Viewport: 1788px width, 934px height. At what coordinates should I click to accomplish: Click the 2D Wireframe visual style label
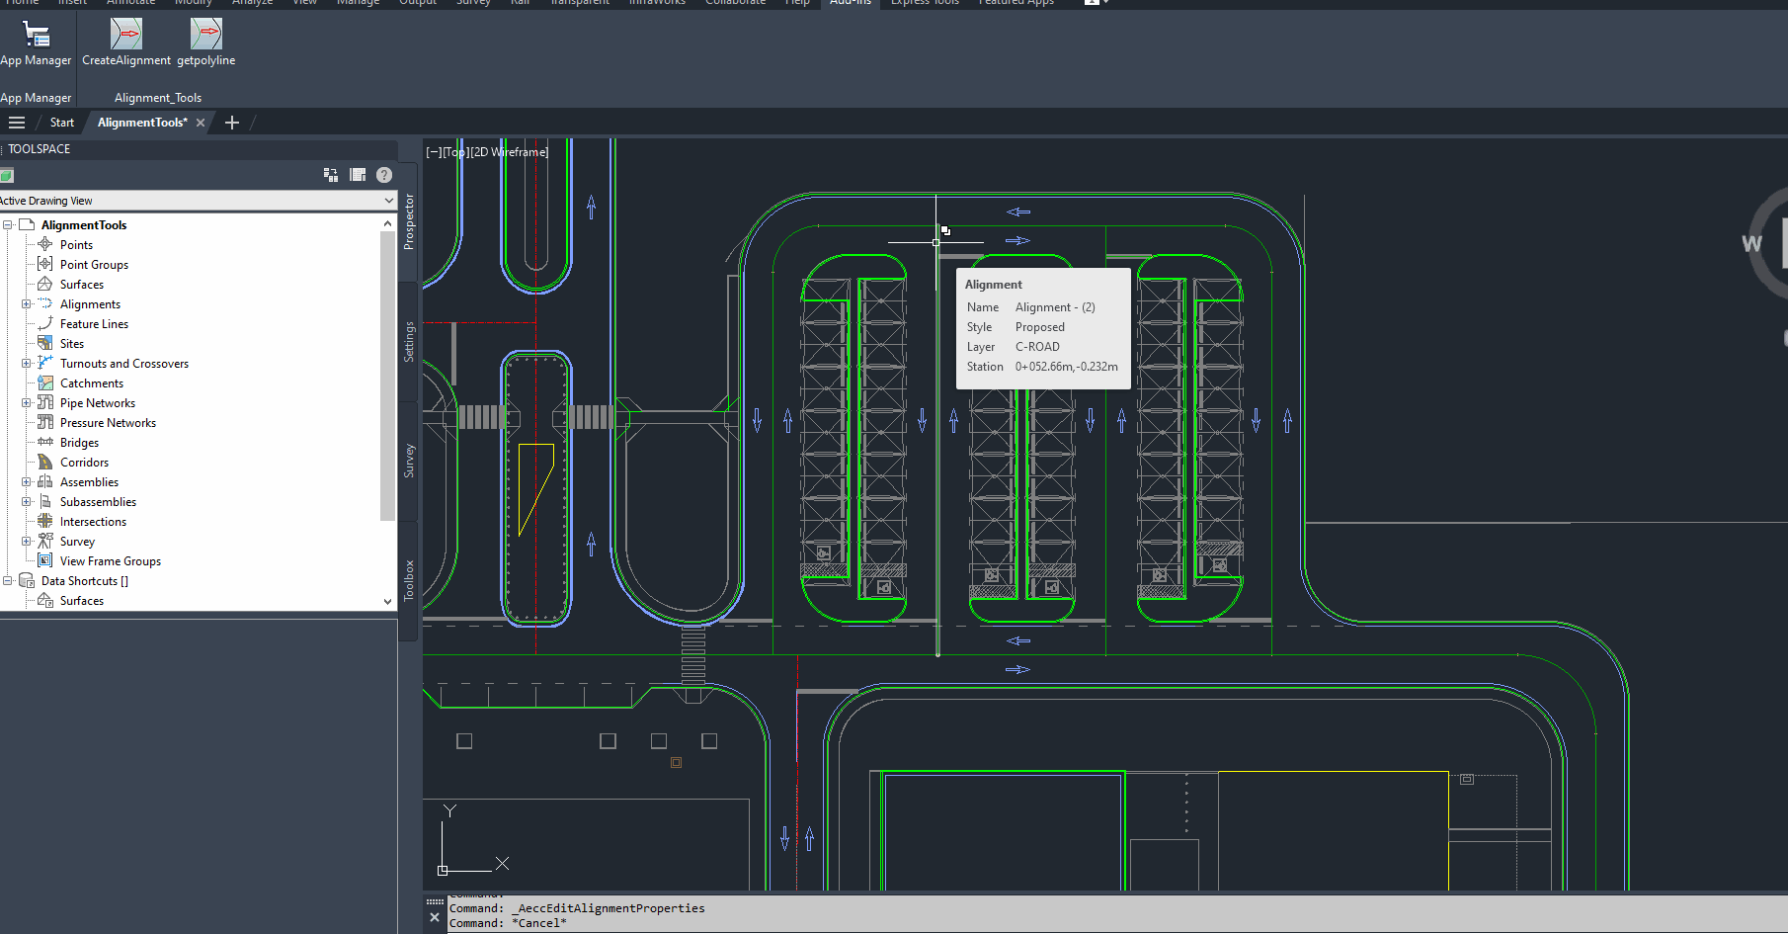pyautogui.click(x=510, y=152)
